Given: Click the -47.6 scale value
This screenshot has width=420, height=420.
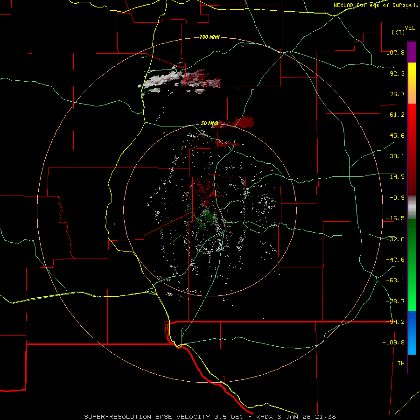Looking at the screenshot, I should [x=395, y=260].
